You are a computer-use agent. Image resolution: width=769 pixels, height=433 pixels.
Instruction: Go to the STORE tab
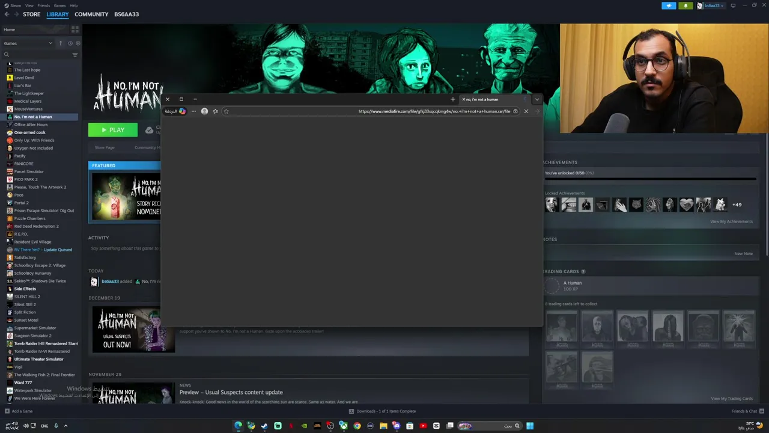[x=31, y=14]
